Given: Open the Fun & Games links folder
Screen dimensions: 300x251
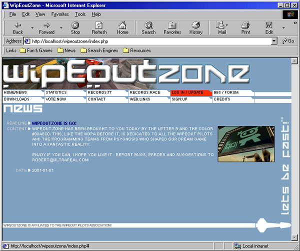Looking at the screenshot, I should click(x=36, y=50).
